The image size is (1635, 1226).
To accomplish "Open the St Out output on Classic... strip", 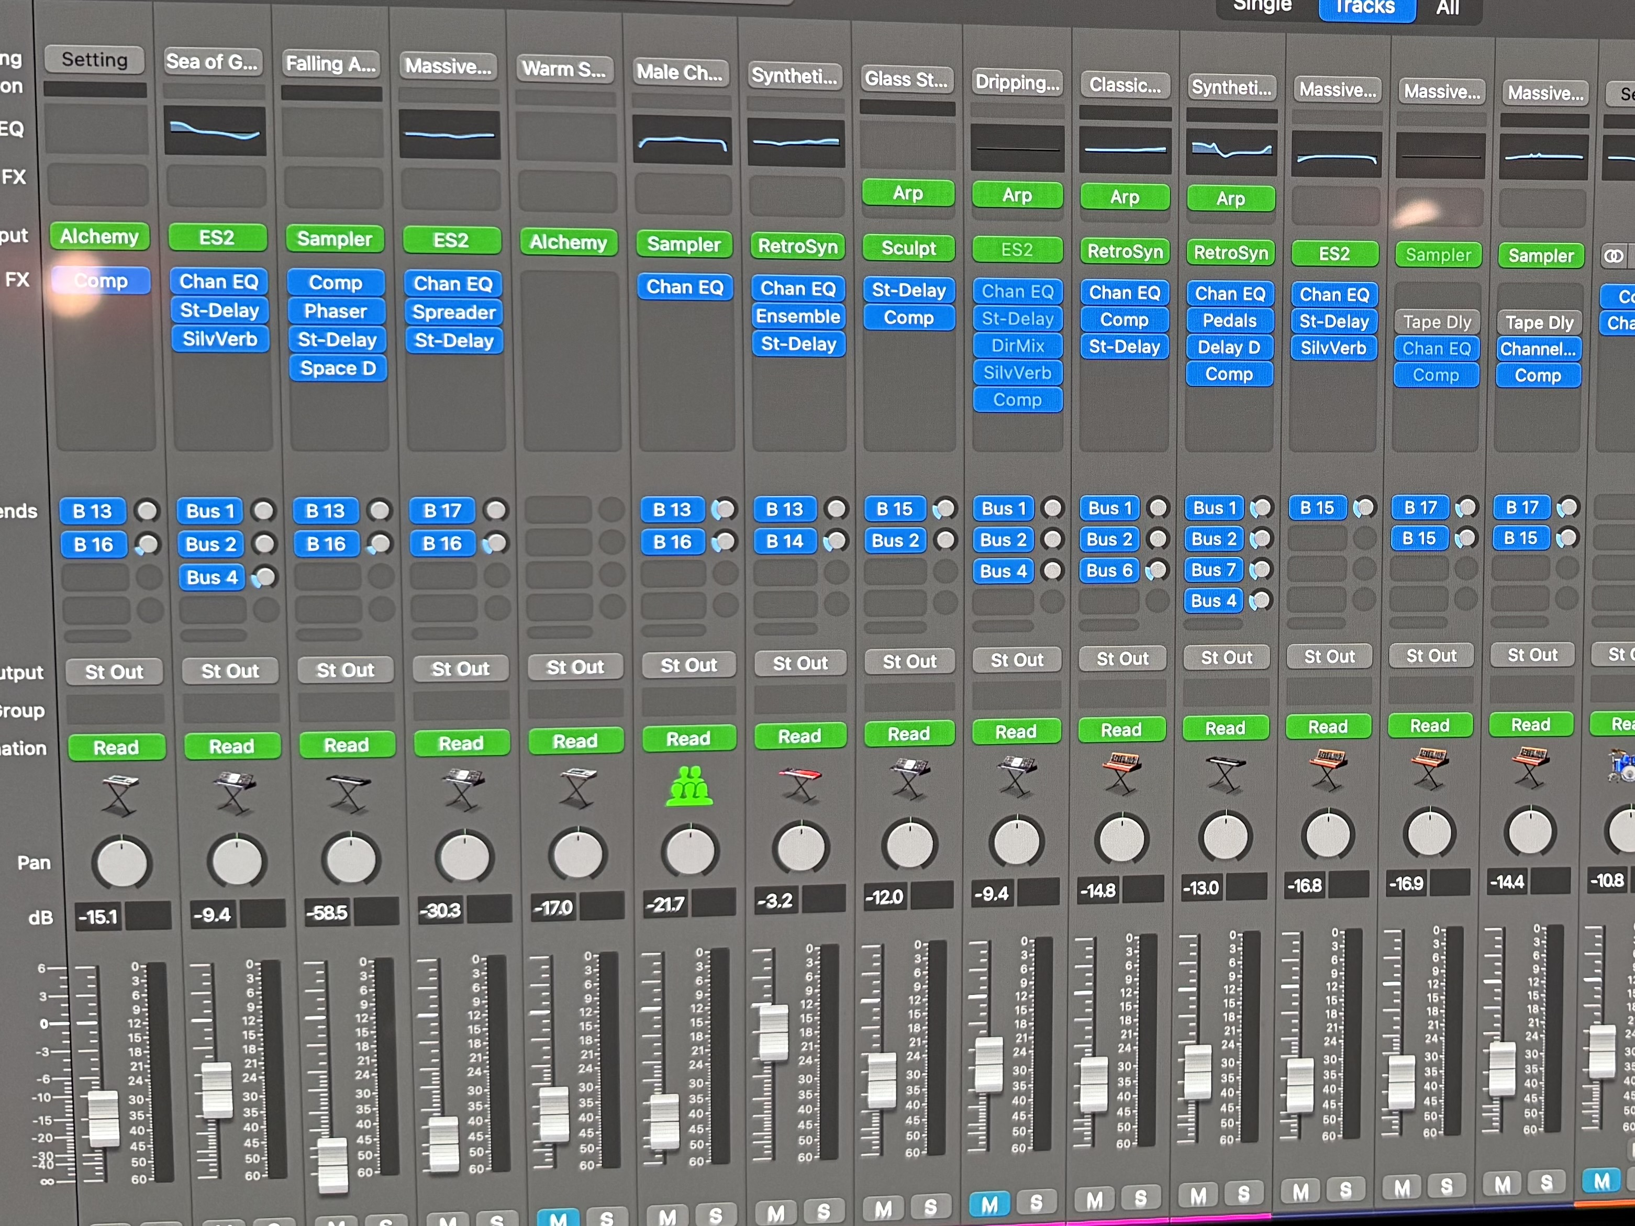I will [1122, 659].
